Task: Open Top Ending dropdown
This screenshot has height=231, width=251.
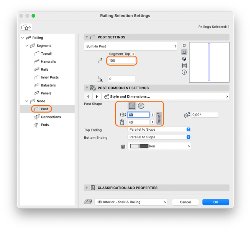Action: click(x=159, y=130)
